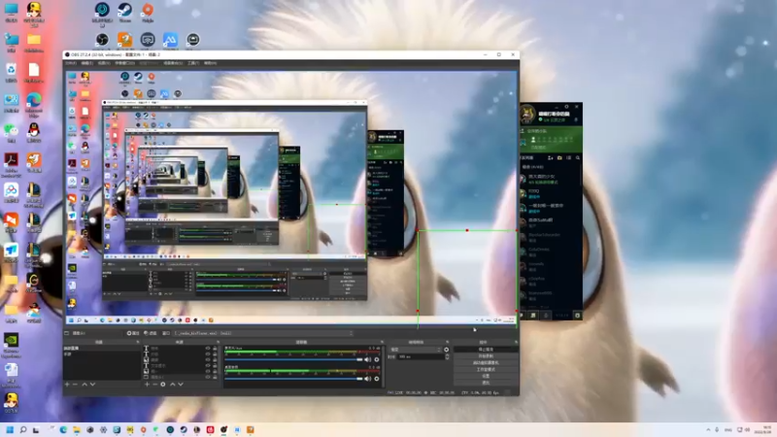
Task: Click Properties button in source toolbar
Action: 133,333
